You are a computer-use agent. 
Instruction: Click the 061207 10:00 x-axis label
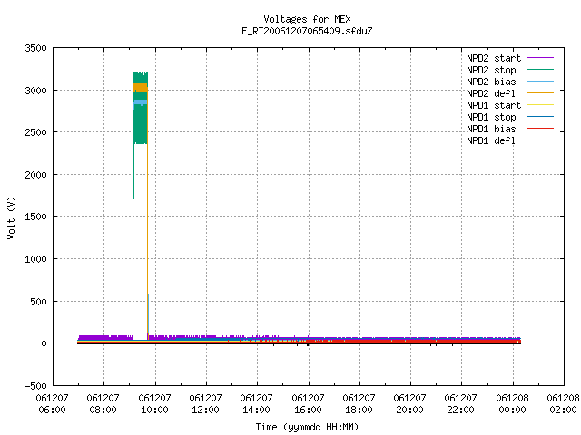[154, 404]
